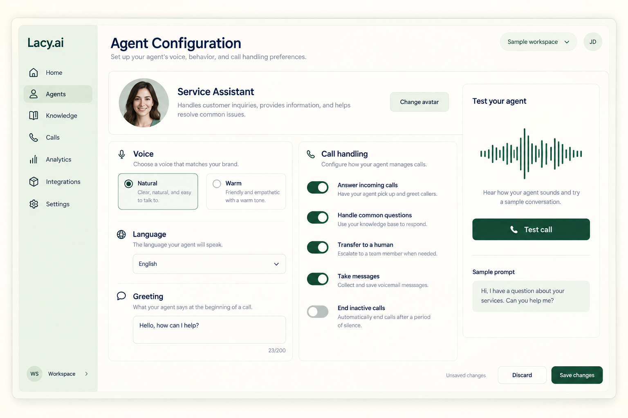The height and width of the screenshot is (418, 628).
Task: Select the Warm voice radio button
Action: (217, 184)
